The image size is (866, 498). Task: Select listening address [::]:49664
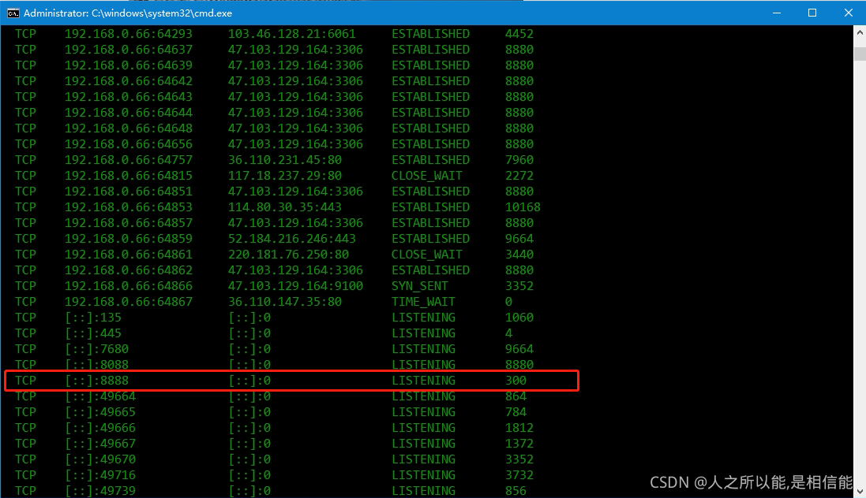tap(100, 396)
